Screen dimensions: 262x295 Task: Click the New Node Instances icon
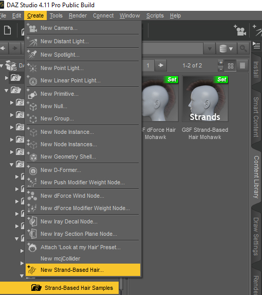32,144
